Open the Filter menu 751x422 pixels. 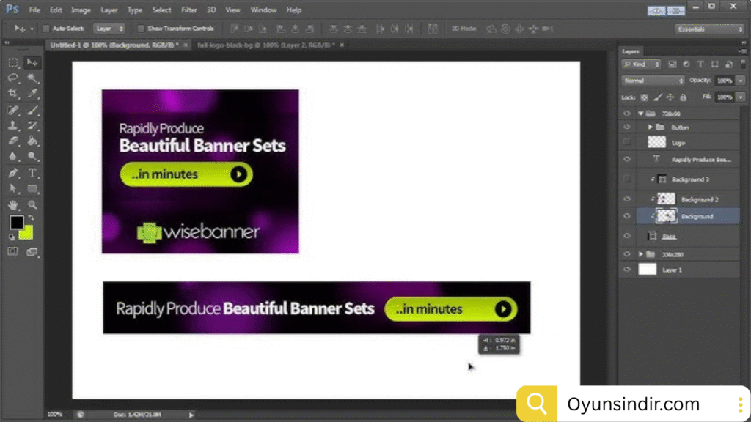pos(188,10)
